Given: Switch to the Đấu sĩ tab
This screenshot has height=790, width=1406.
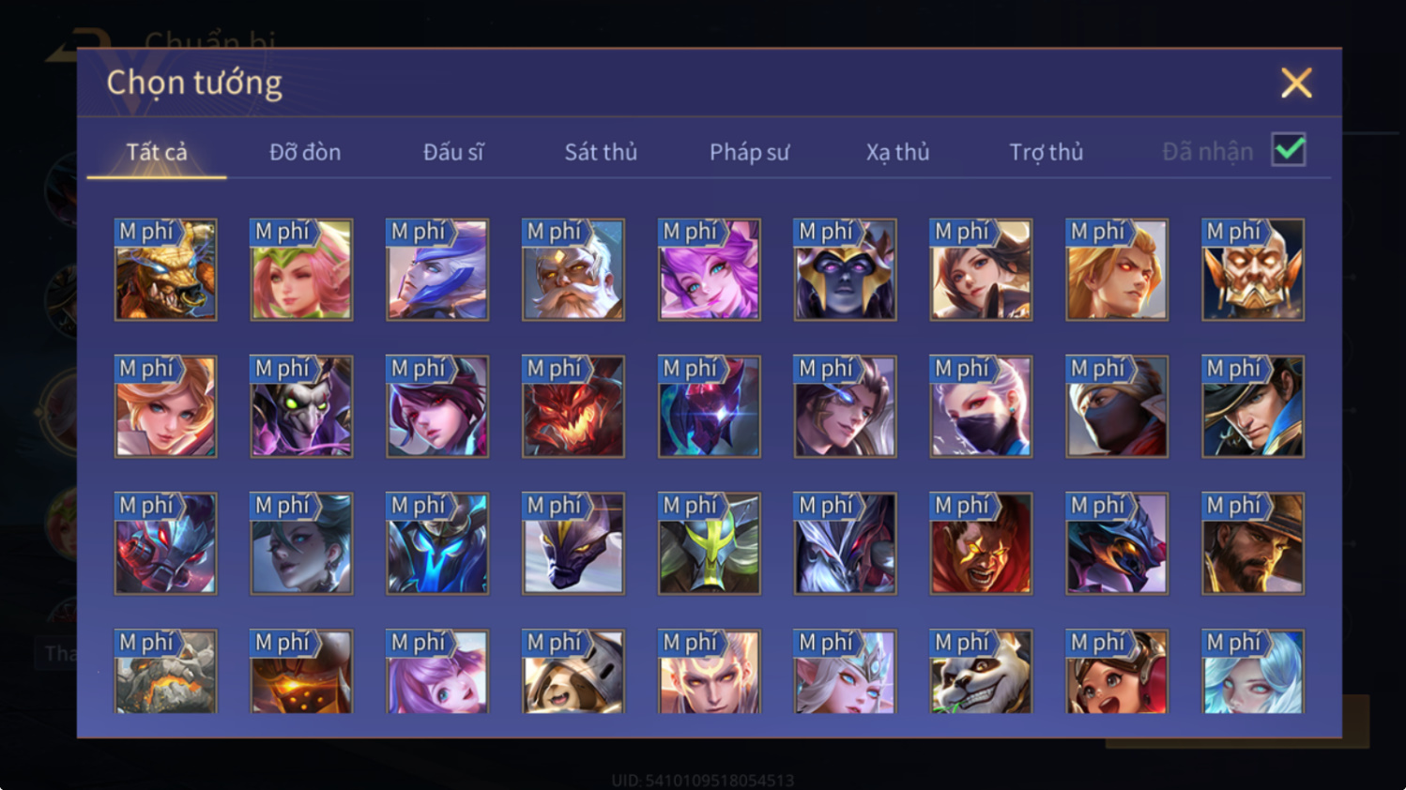Looking at the screenshot, I should (x=453, y=152).
